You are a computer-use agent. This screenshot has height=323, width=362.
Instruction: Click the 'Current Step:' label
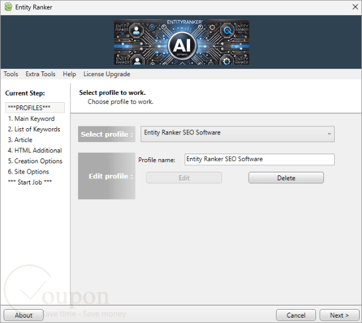(25, 93)
